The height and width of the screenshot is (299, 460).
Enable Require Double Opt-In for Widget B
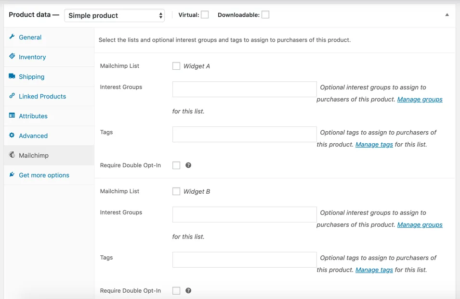[x=176, y=290]
